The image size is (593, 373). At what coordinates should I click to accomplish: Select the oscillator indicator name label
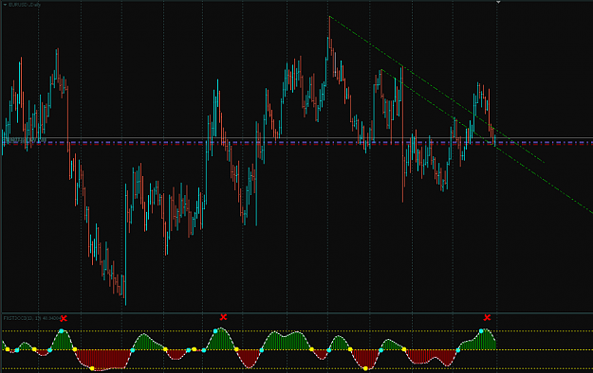click(x=31, y=318)
